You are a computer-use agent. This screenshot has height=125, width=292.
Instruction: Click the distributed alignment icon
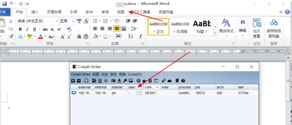[x=124, y=29]
